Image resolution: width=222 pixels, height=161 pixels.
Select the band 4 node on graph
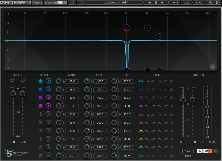tap(127, 28)
